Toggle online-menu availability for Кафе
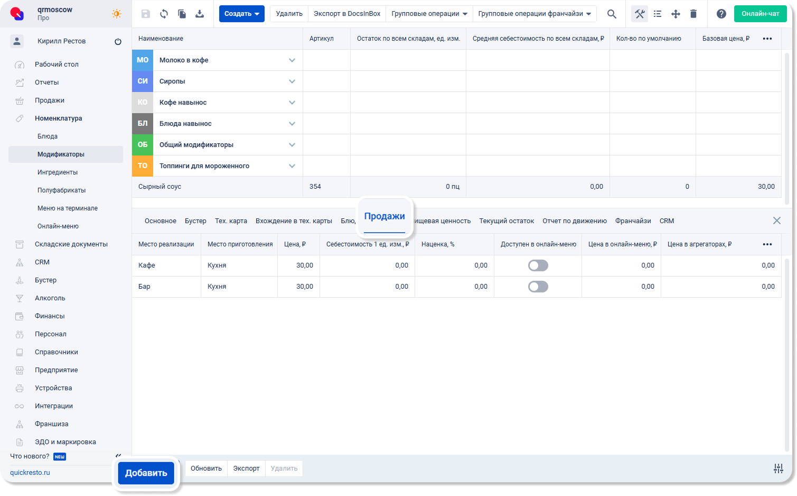The height and width of the screenshot is (496, 797). (538, 265)
